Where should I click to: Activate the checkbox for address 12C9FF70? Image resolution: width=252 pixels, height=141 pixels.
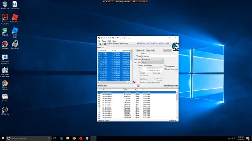[99, 105]
